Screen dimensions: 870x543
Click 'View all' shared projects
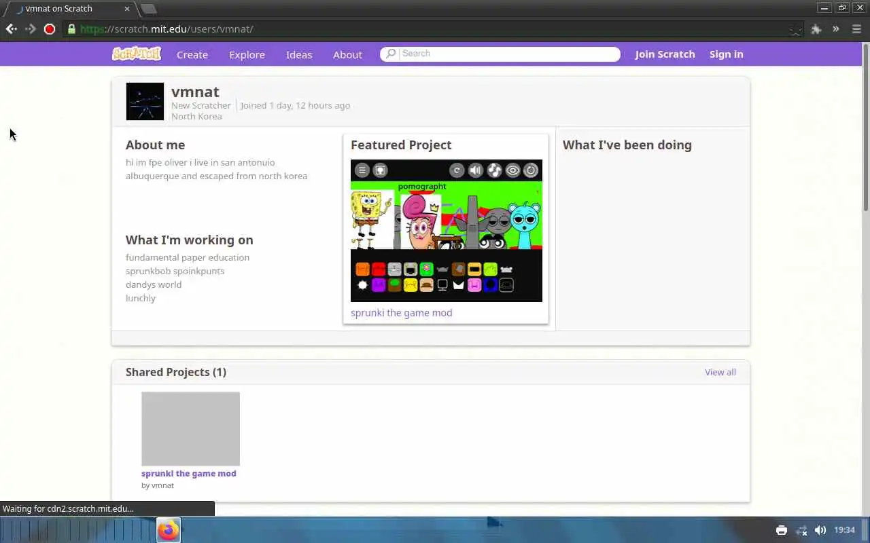720,372
